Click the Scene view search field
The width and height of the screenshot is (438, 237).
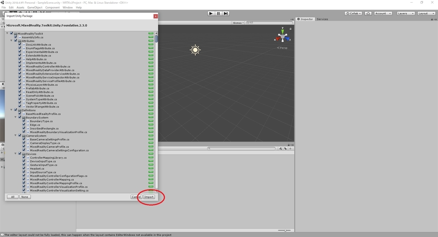tap(269, 23)
